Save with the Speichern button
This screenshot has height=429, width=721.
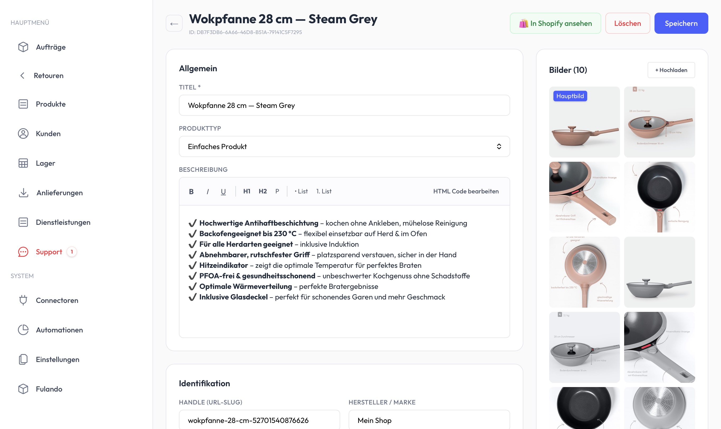tap(681, 23)
